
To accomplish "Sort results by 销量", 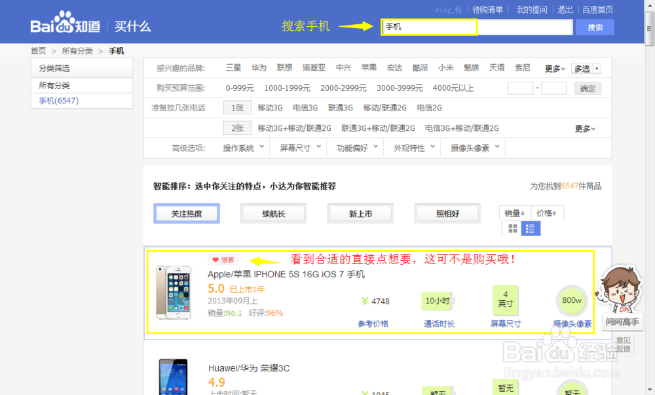I will (x=515, y=213).
